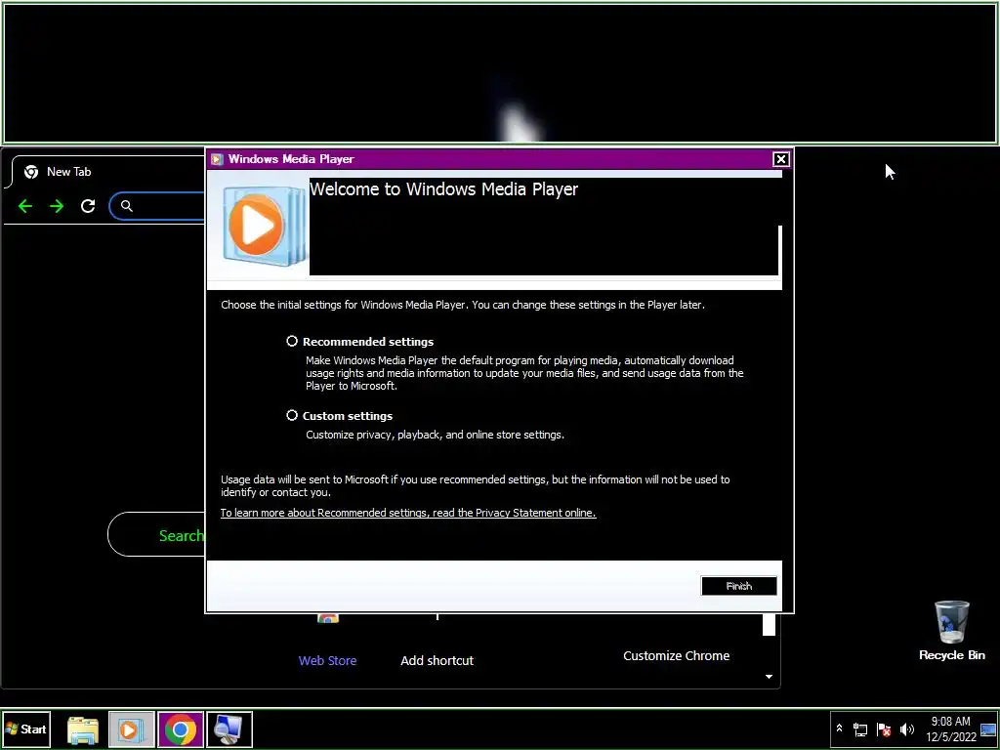Click the Windows Media Player taskbar icon
This screenshot has width=1000, height=750.
[x=131, y=729]
